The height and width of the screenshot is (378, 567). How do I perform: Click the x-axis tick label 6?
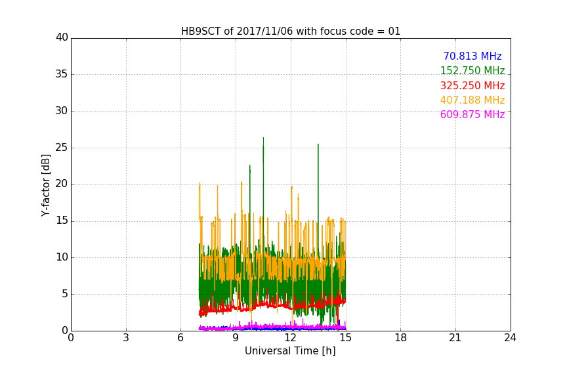click(x=180, y=338)
